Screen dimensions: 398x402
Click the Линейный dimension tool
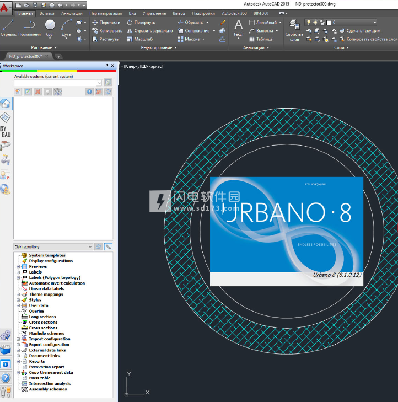pyautogui.click(x=263, y=22)
